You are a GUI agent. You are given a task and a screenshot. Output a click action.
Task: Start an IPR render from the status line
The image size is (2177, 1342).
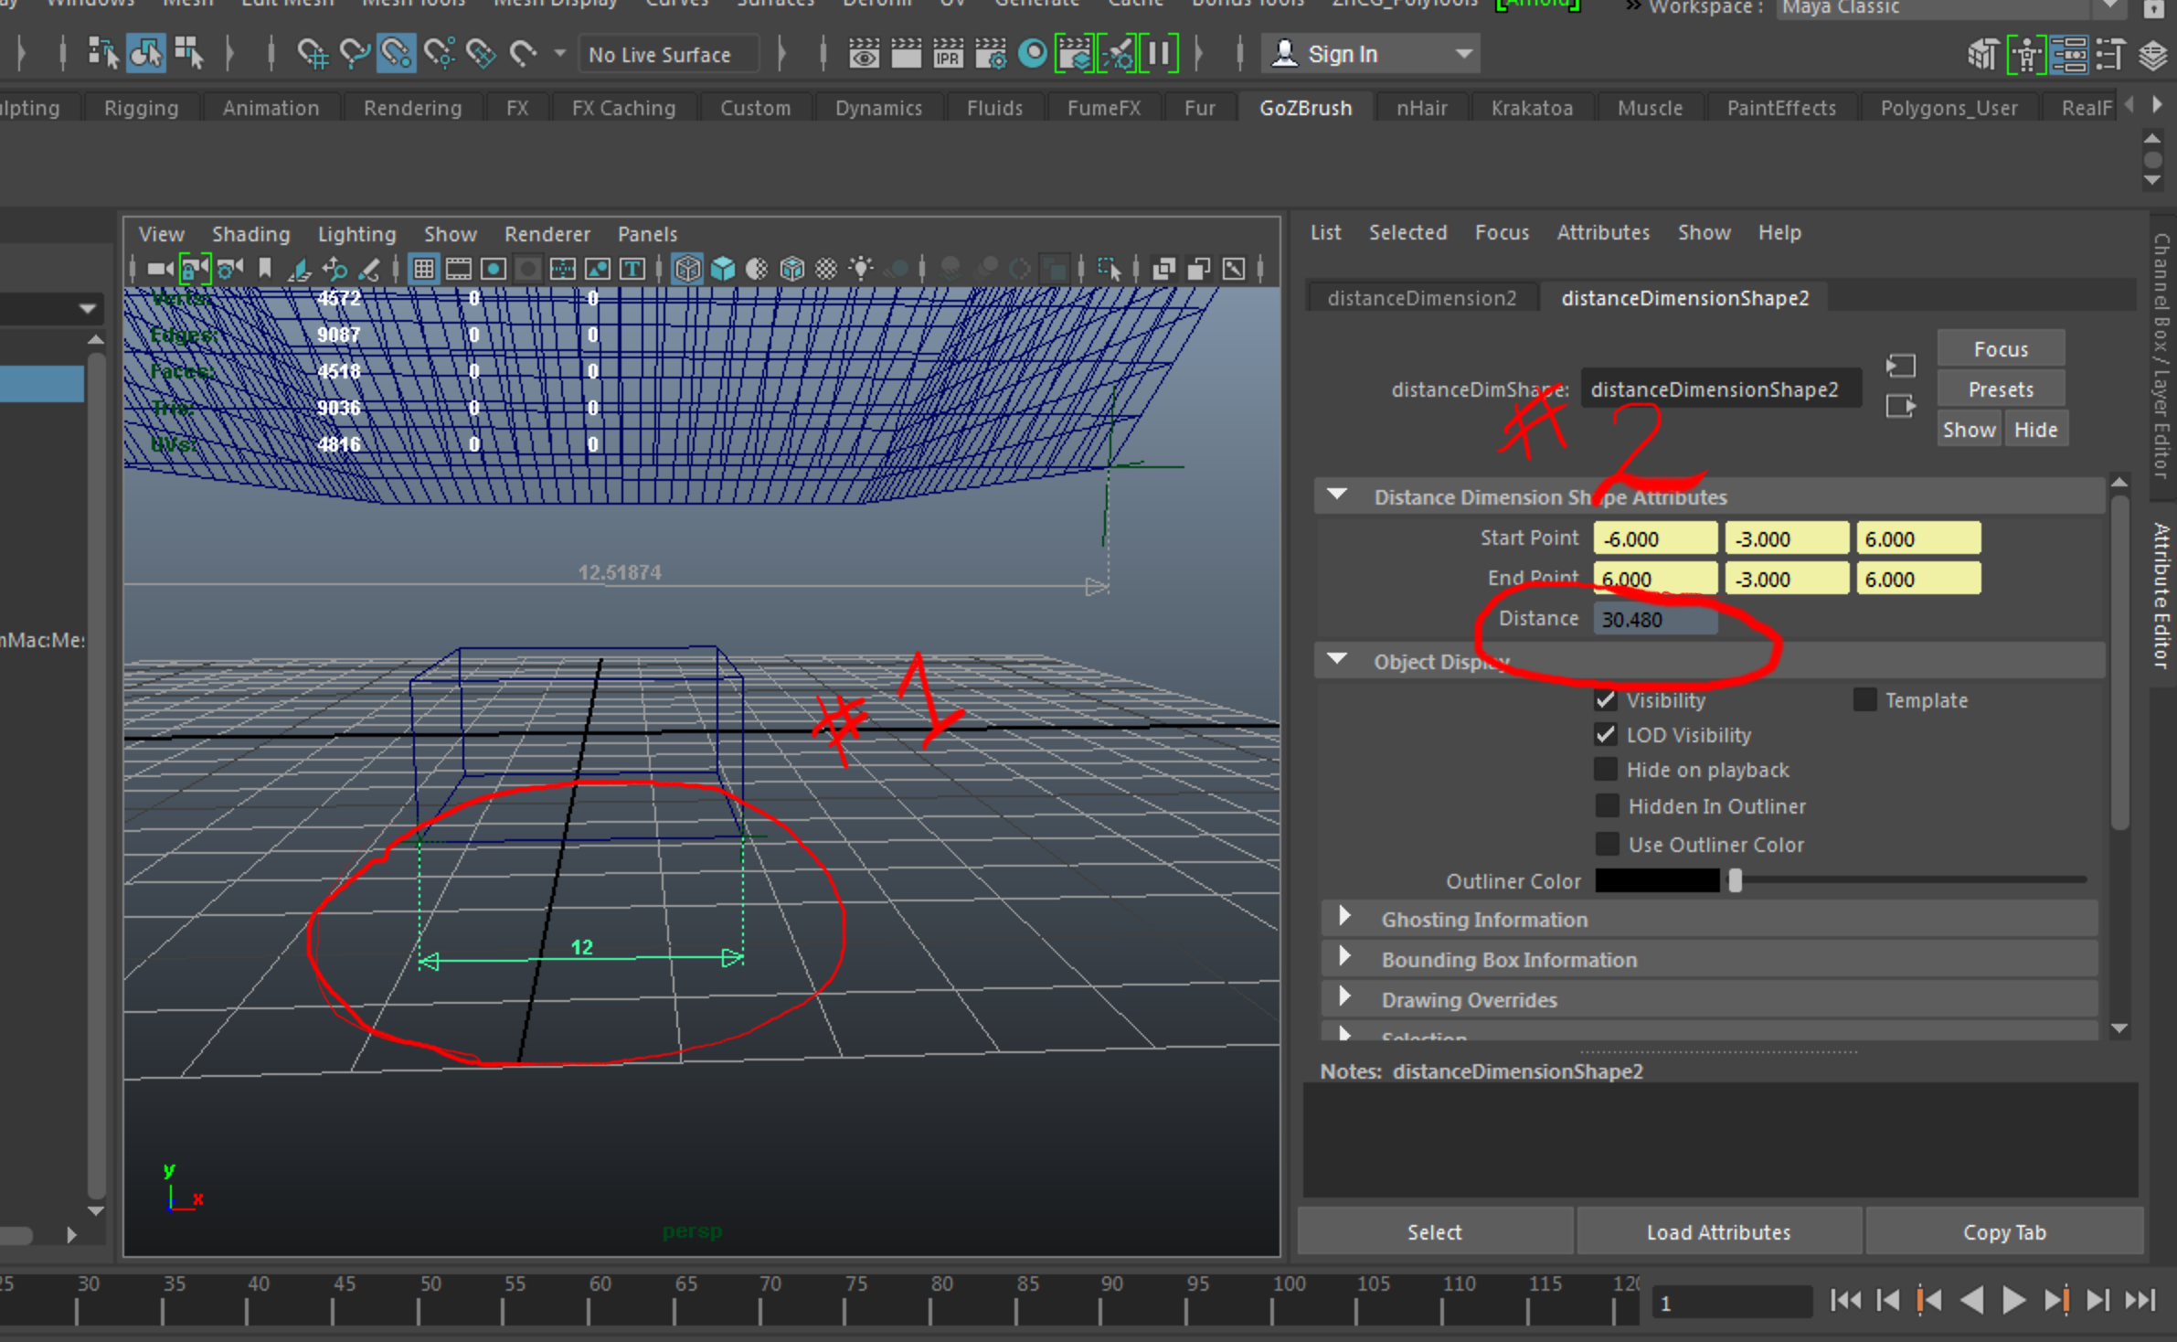[948, 53]
